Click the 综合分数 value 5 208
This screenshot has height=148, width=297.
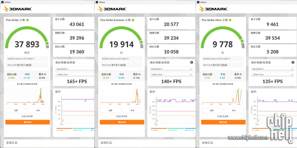[272, 52]
